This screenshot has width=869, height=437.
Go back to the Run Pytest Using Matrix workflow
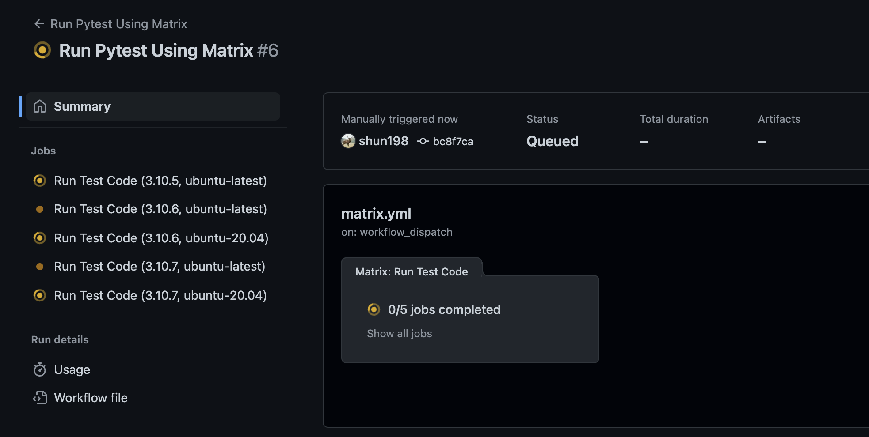(118, 24)
